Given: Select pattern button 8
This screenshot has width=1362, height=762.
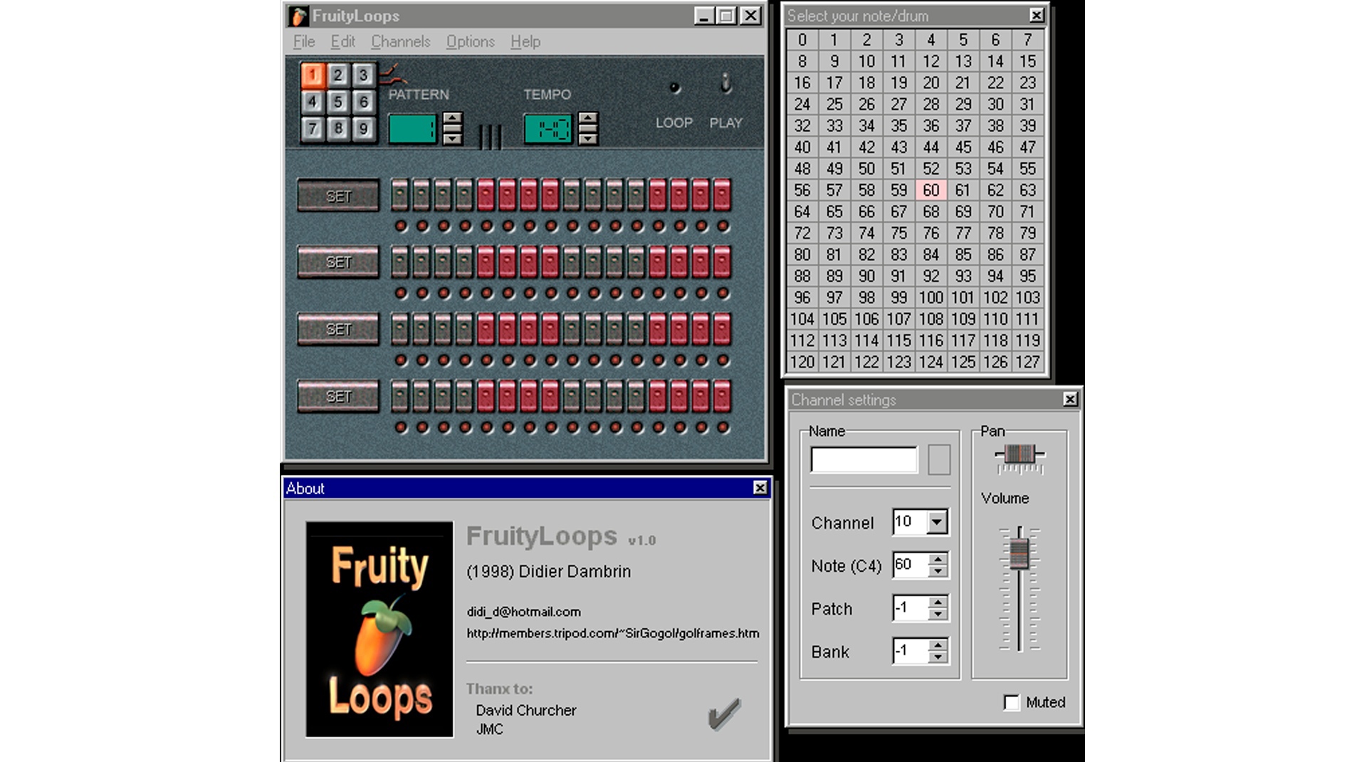Looking at the screenshot, I should point(338,129).
